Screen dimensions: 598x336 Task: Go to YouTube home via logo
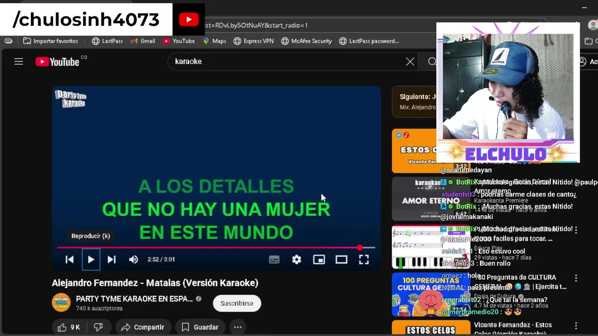click(58, 62)
